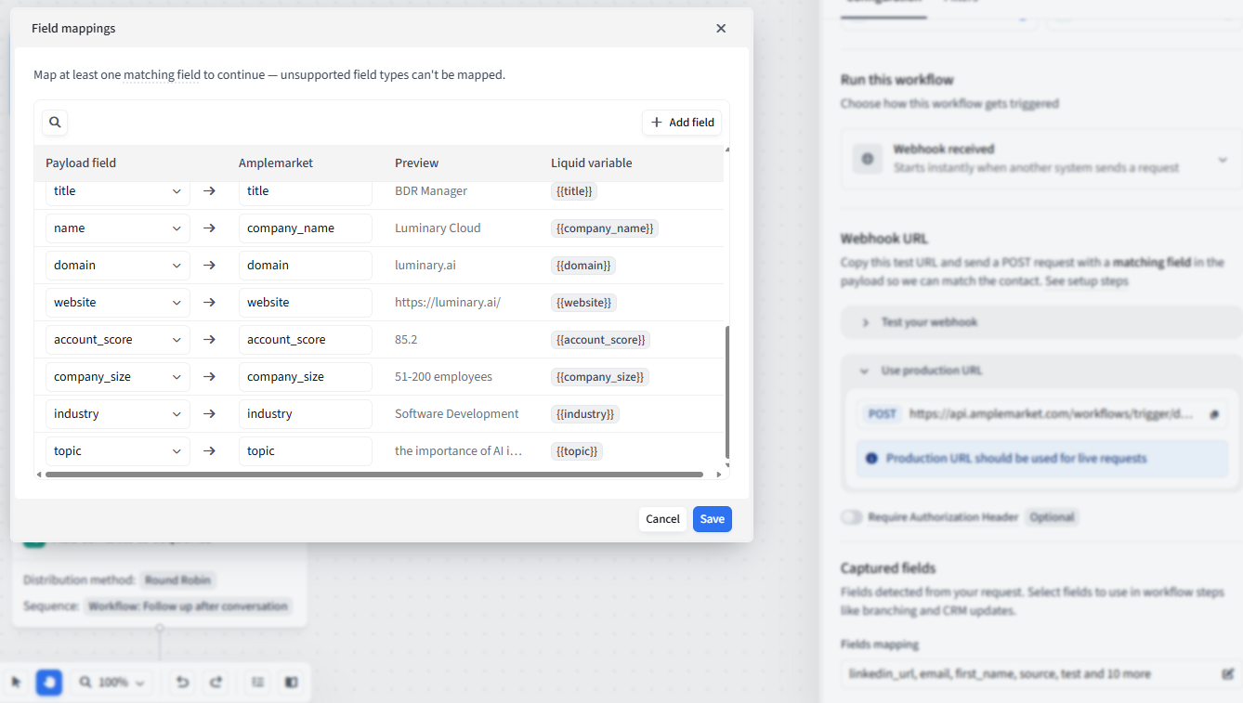1243x703 pixels.
Task: Click the Liquid variable column header
Action: [x=592, y=163]
